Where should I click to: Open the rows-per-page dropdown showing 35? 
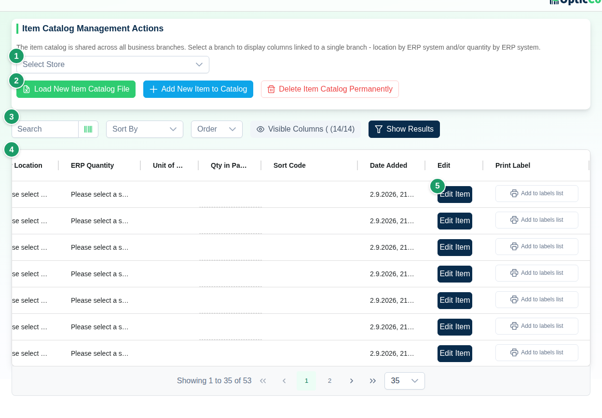click(405, 381)
